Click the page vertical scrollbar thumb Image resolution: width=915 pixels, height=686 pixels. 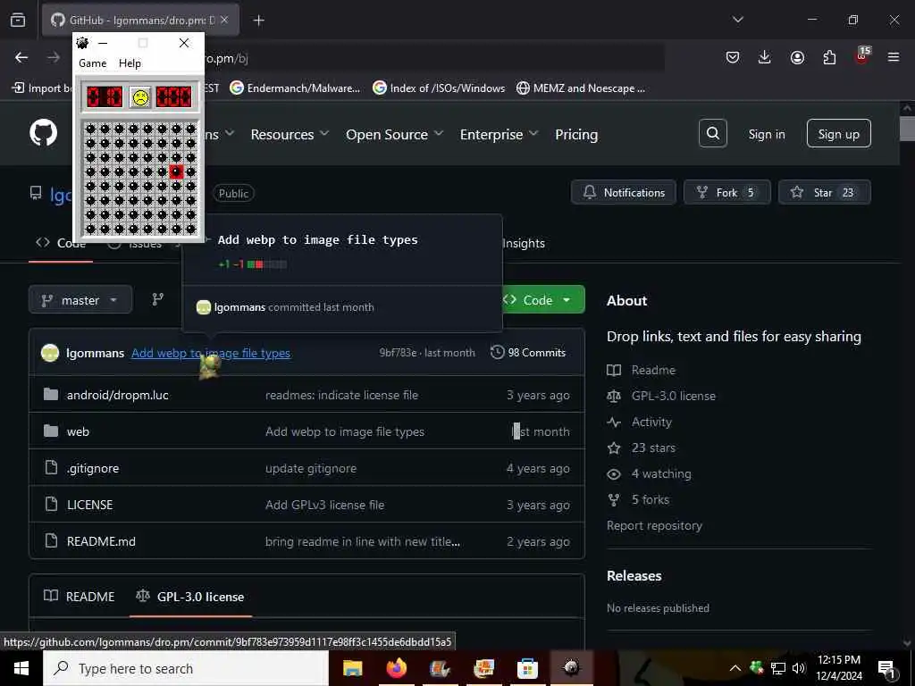907,129
